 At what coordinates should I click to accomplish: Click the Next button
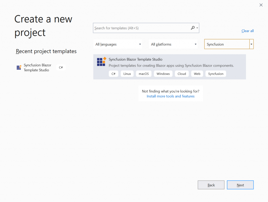(x=240, y=185)
